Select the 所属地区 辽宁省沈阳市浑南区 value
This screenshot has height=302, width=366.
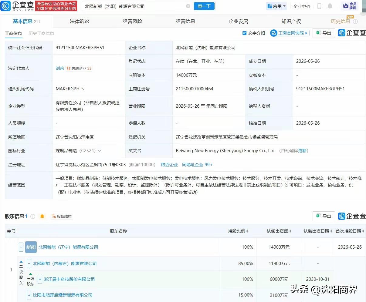tap(75, 137)
